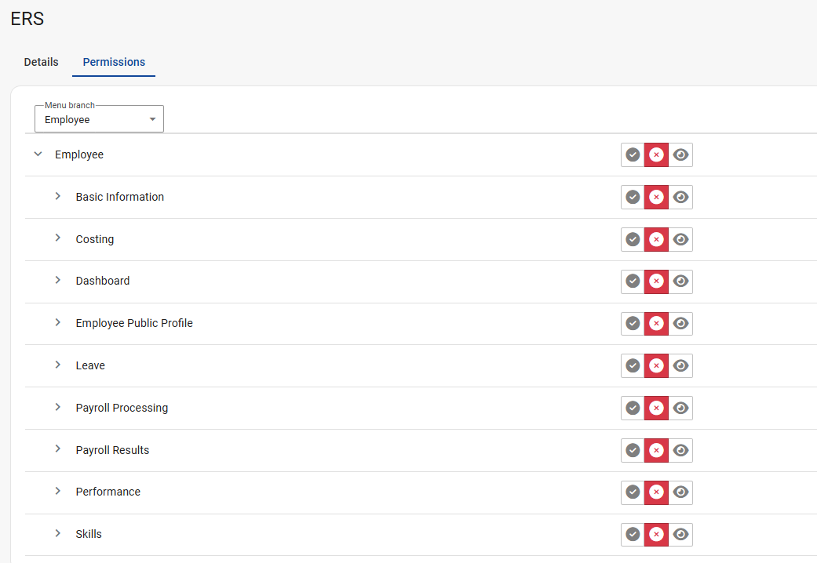Click the checkmark allow icon for Dashboard
This screenshot has height=563, width=817.
[x=633, y=281]
